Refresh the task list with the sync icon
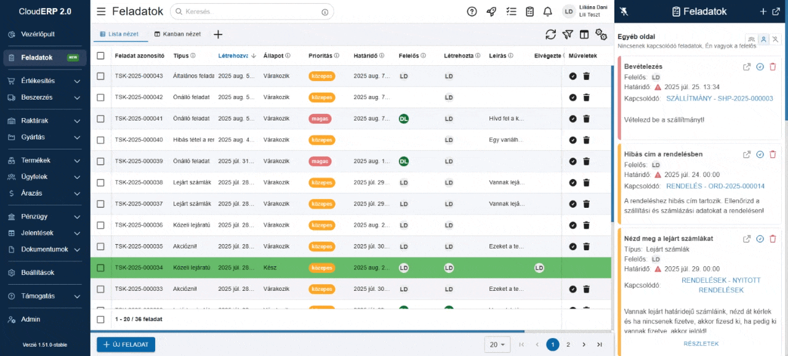 [x=550, y=34]
